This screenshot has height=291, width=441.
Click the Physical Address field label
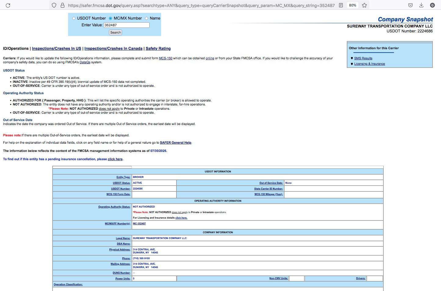[x=120, y=250]
